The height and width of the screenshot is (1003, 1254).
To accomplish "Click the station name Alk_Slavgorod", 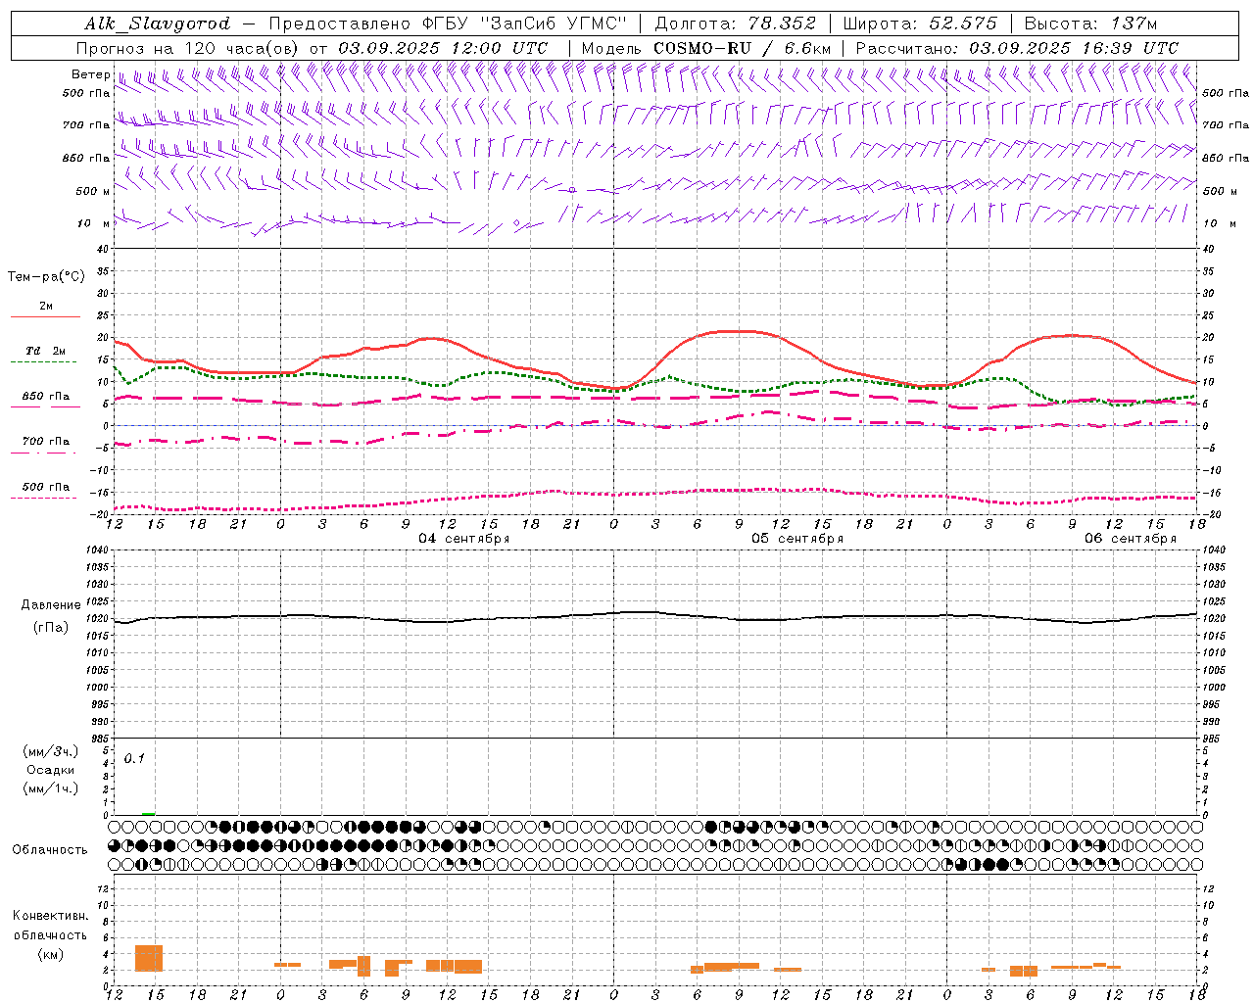I will [x=158, y=24].
